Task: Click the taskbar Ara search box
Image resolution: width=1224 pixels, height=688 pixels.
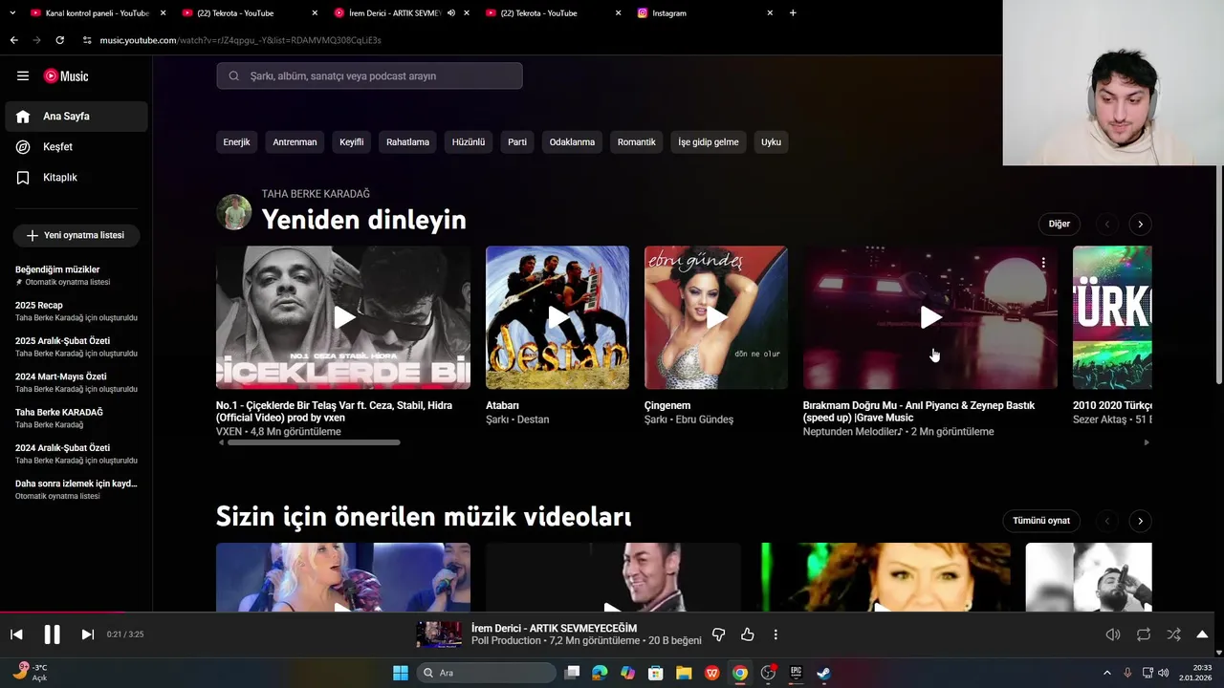Action: pos(487,673)
